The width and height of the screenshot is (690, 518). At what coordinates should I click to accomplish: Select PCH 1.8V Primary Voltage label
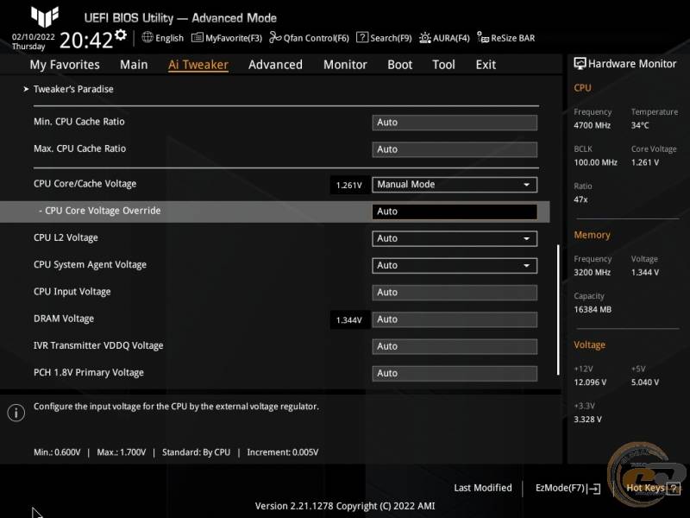(x=89, y=372)
